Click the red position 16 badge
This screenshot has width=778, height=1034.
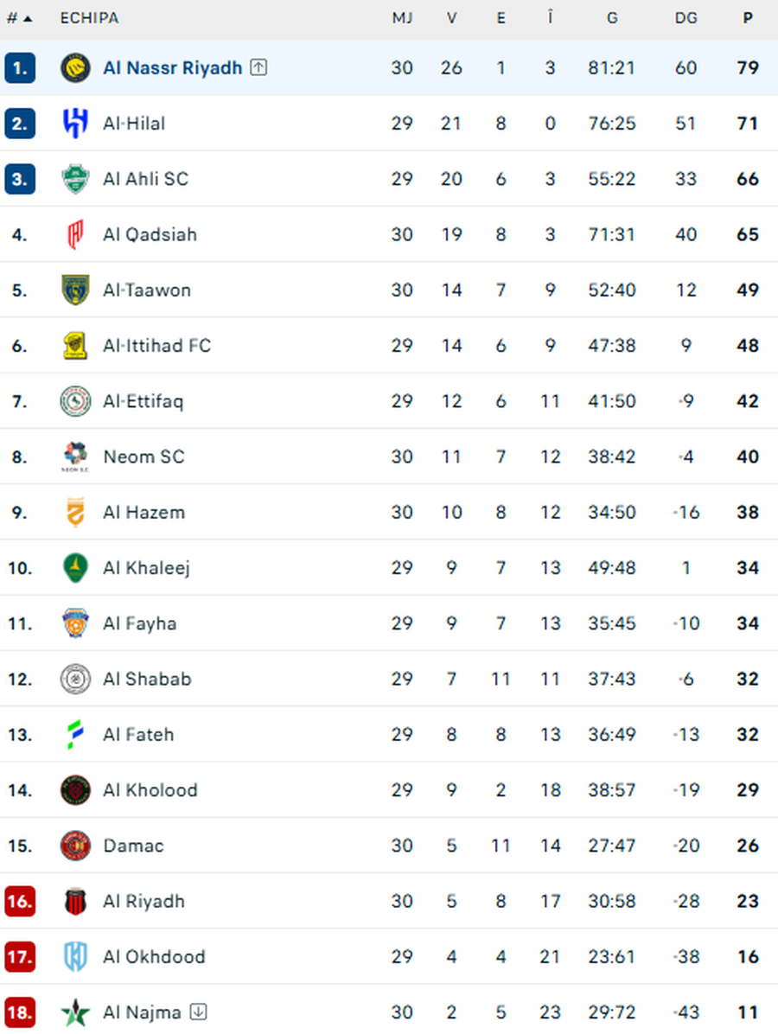click(x=20, y=901)
